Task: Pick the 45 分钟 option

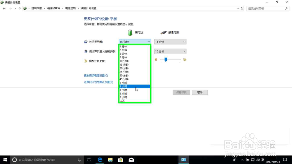Action: click(135, 79)
